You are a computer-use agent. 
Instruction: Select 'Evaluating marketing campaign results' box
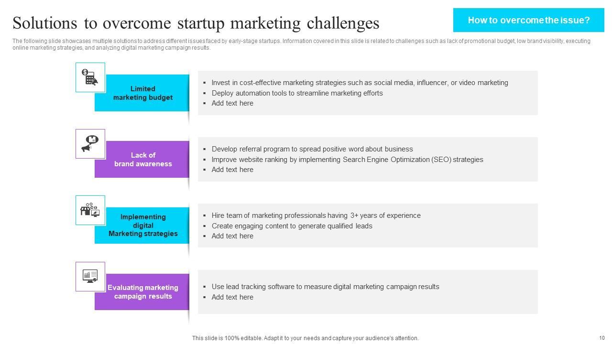[x=143, y=292]
